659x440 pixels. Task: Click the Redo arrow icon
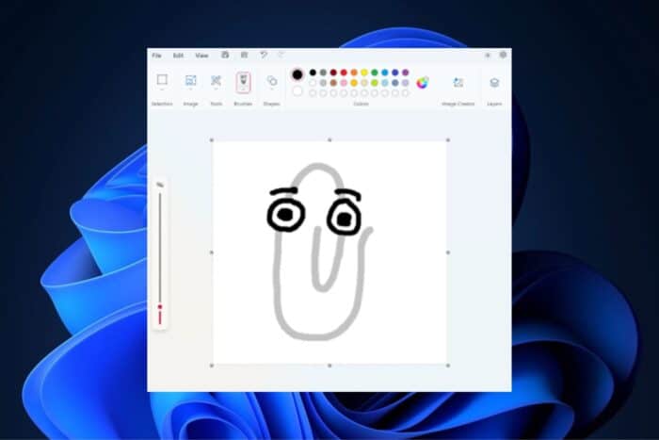(x=281, y=55)
